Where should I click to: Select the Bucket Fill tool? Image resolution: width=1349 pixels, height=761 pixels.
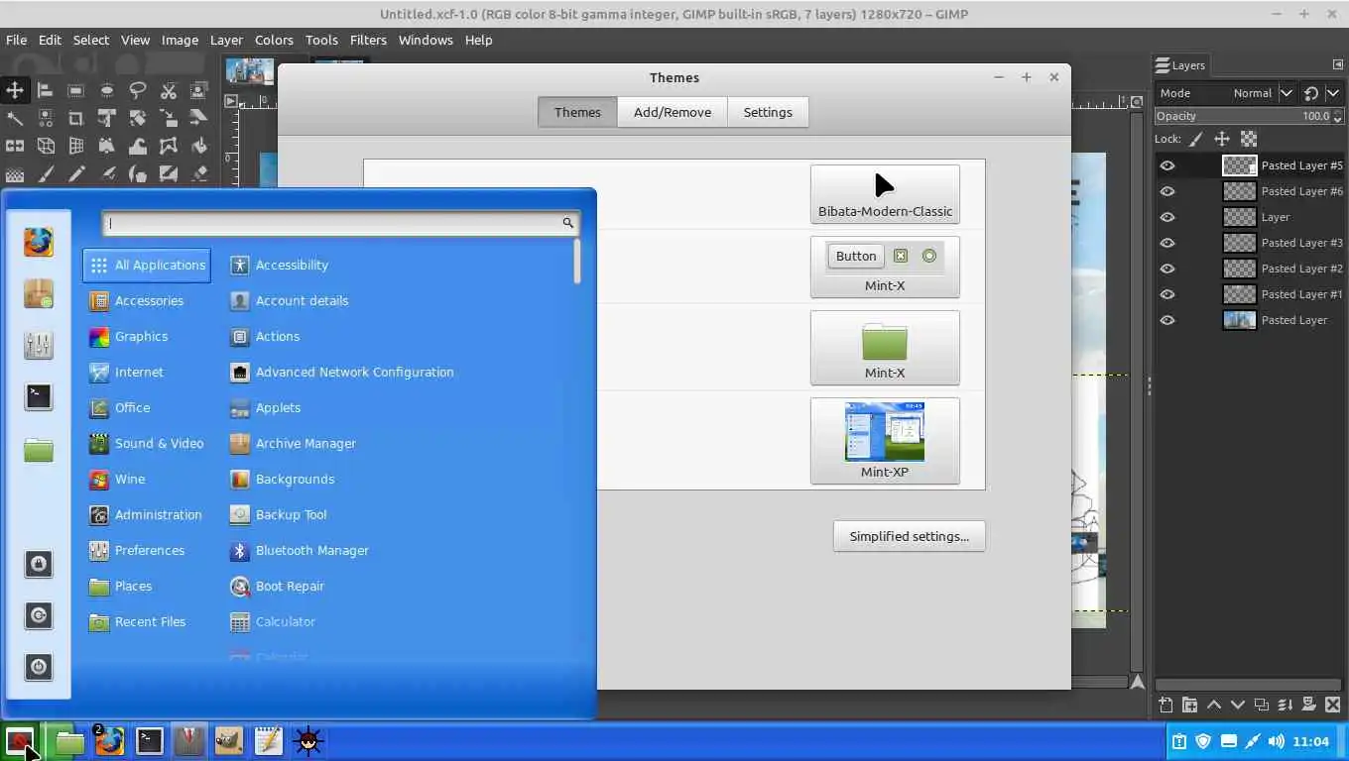click(198, 146)
